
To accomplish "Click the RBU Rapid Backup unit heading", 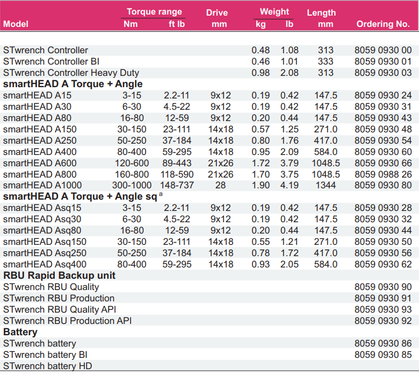I will tap(59, 276).
